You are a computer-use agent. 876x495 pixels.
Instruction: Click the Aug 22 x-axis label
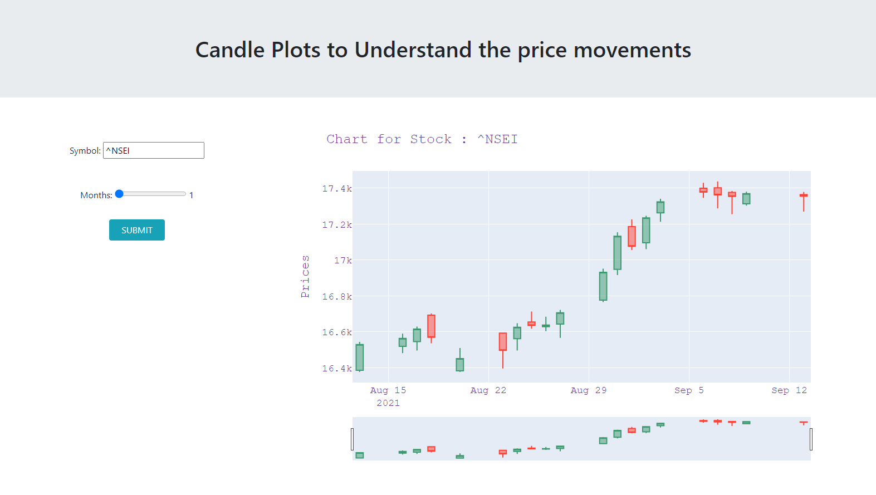(488, 390)
